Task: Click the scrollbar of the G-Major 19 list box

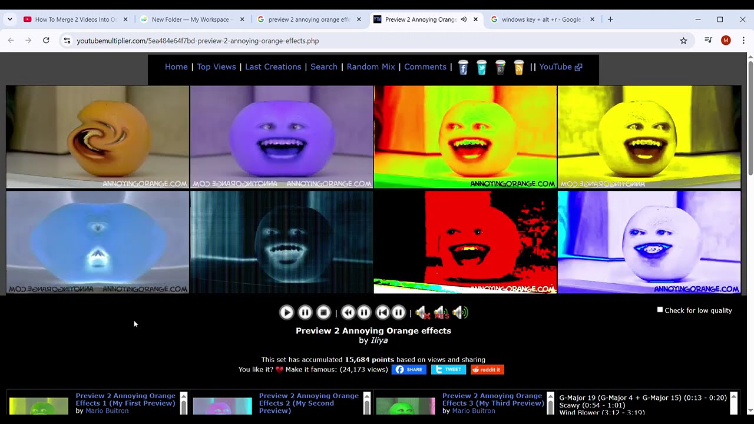Action: (x=733, y=403)
